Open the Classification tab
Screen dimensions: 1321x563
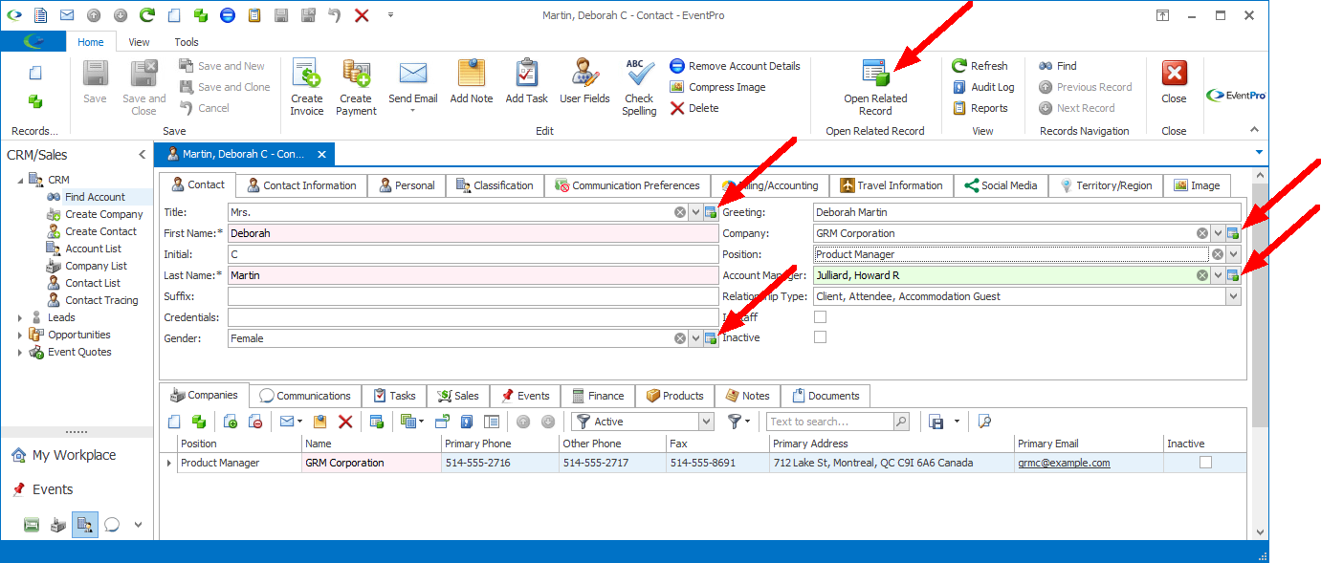coord(495,185)
